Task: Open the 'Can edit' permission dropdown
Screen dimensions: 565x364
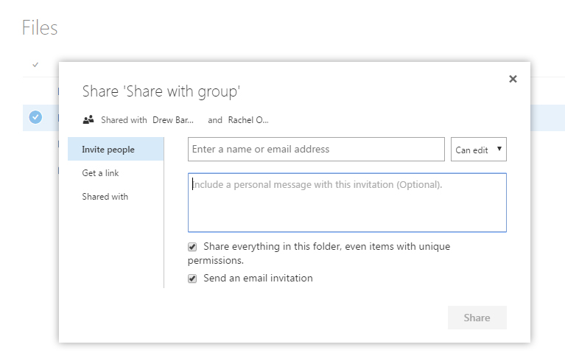Action: [479, 149]
